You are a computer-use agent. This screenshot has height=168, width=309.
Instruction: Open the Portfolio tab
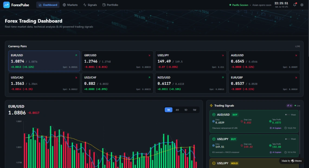tap(110, 5)
